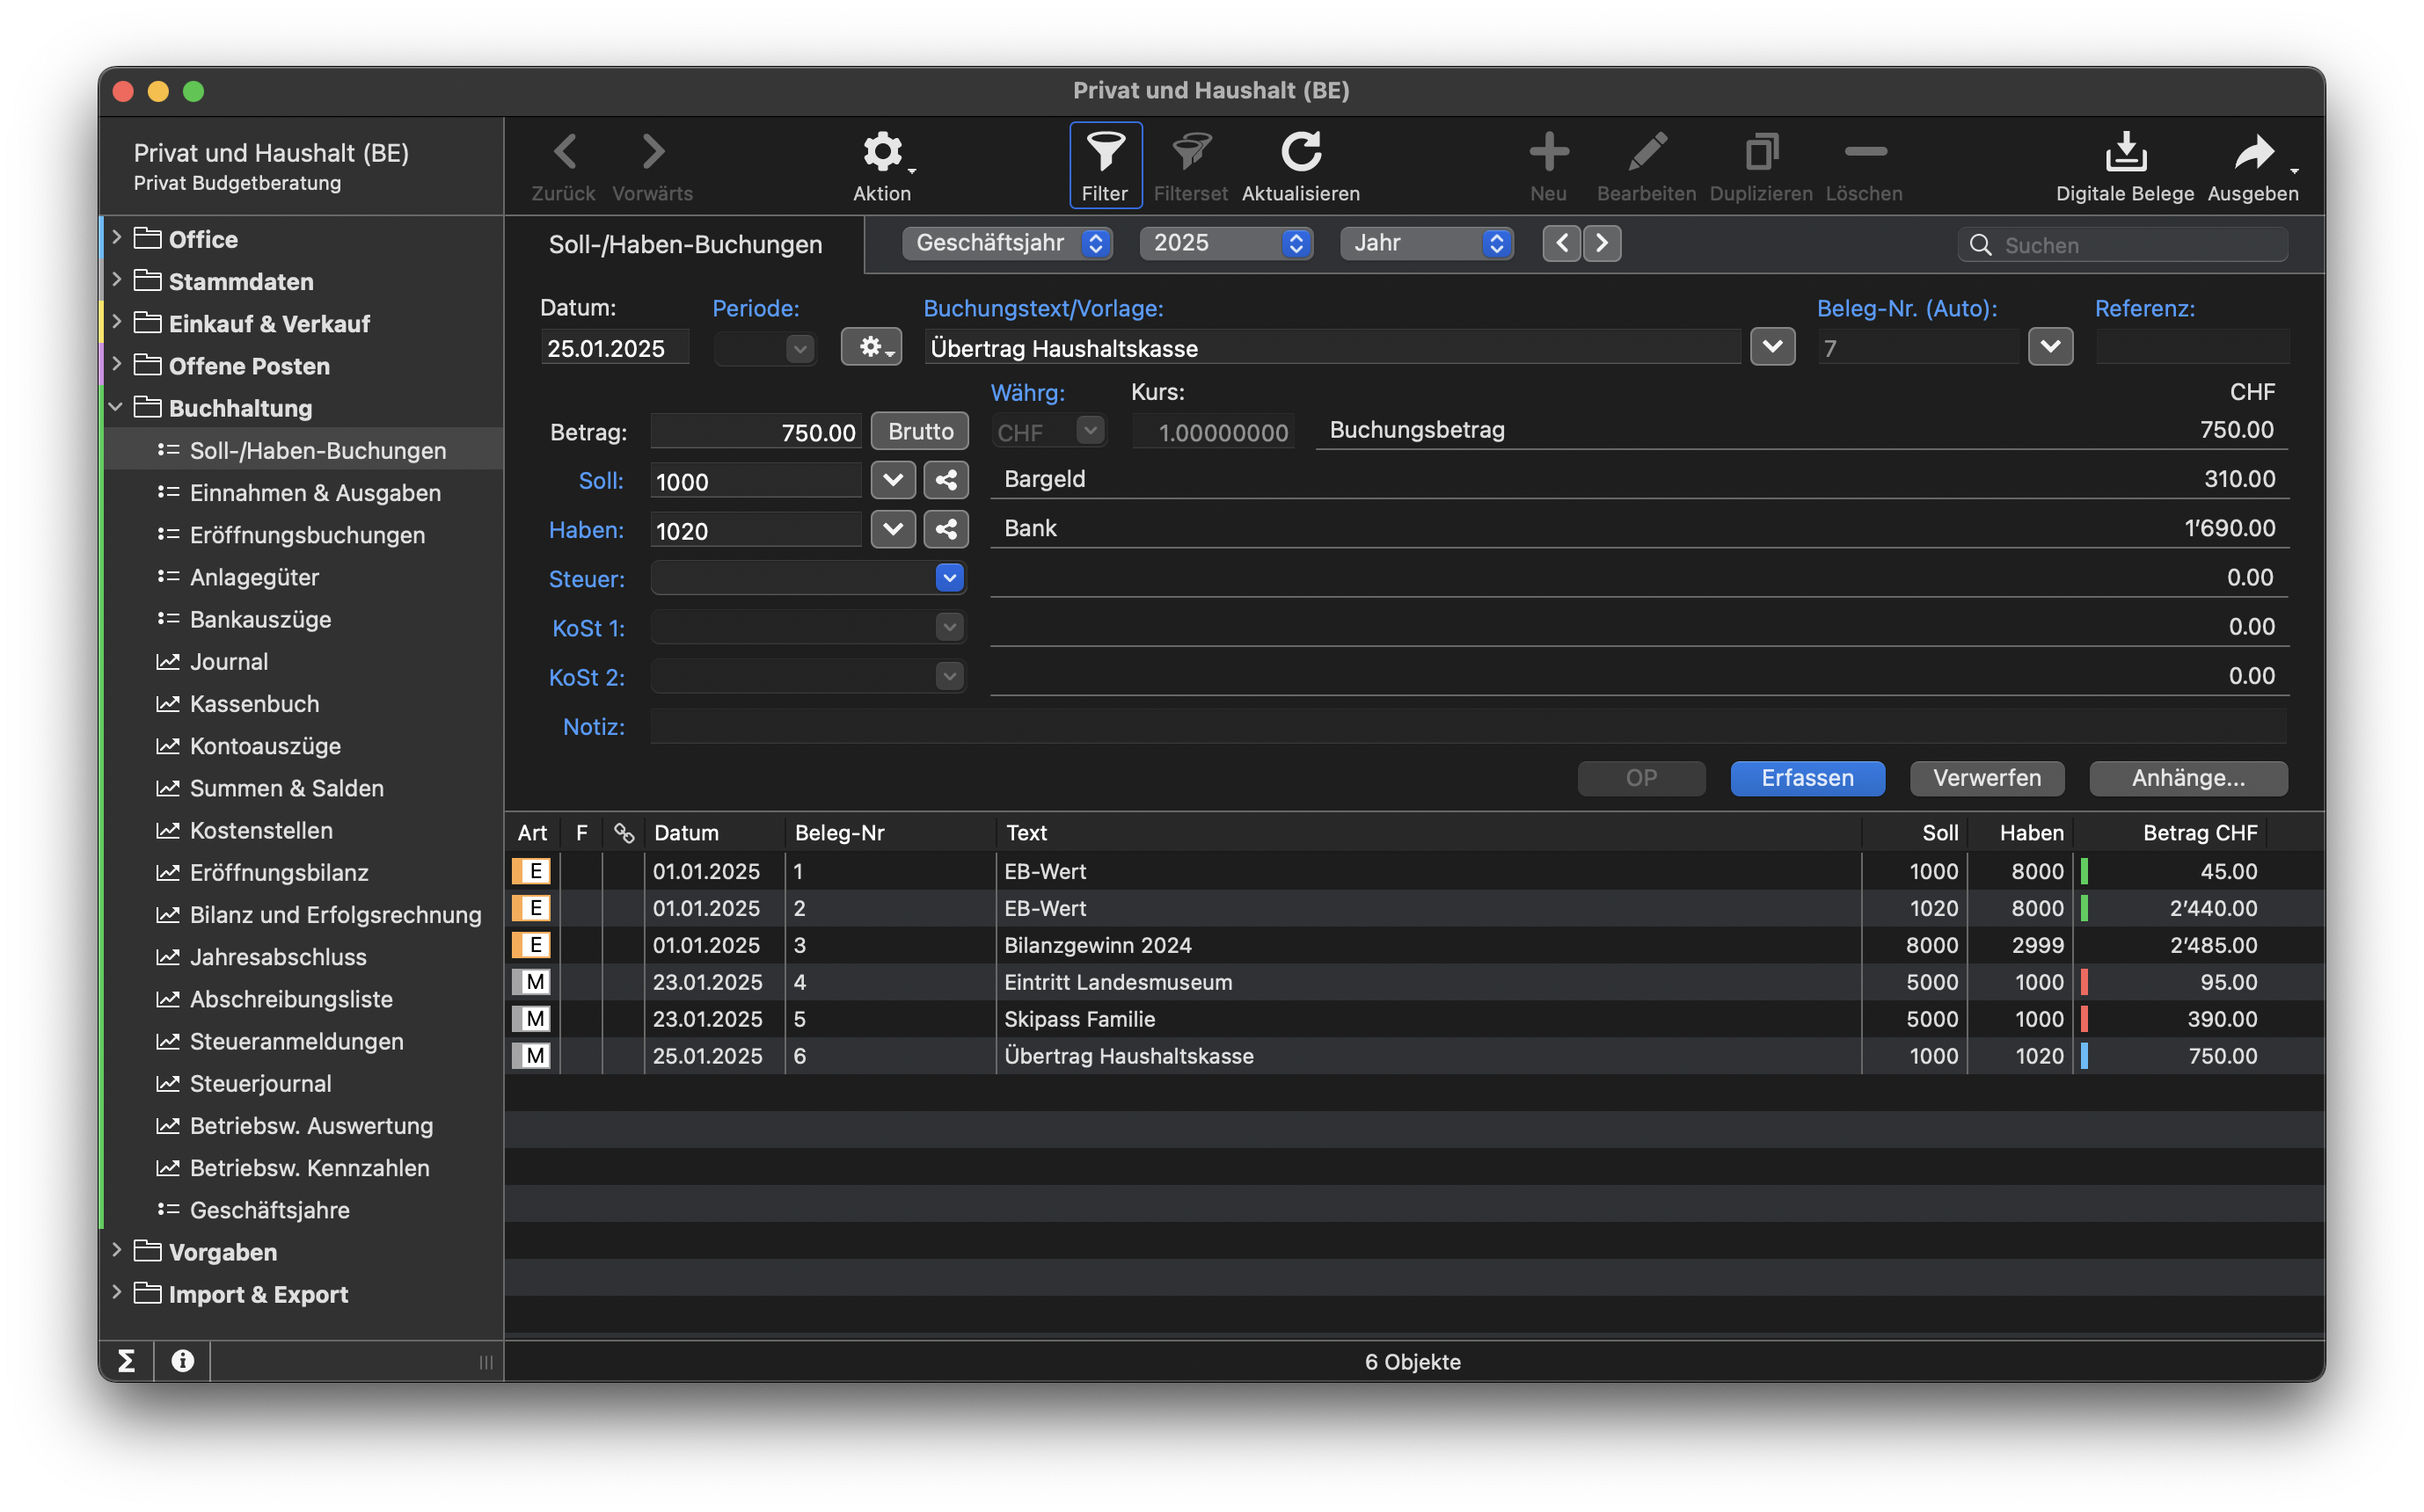Collapse the Buchhaltung folder

coord(116,407)
